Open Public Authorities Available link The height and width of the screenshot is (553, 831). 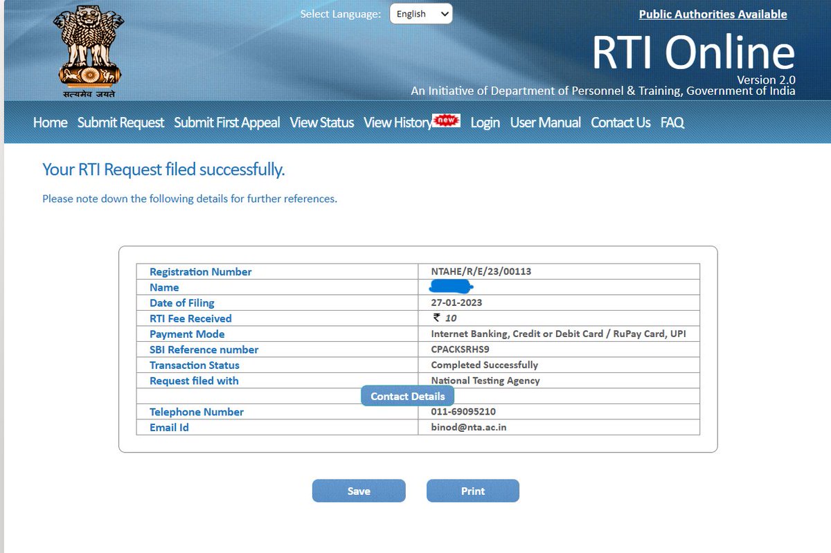pos(713,14)
